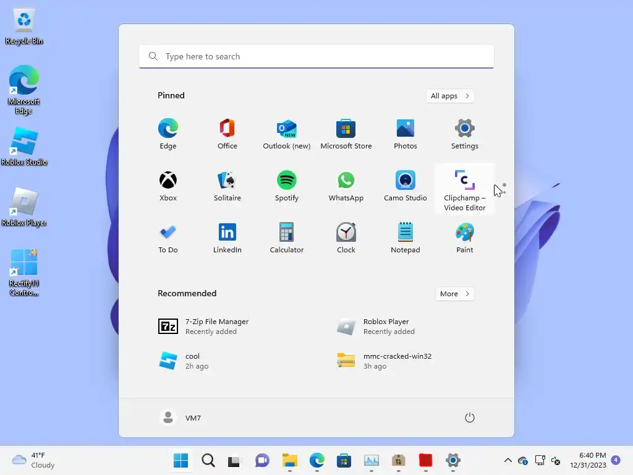Open the clock and date flyout
This screenshot has height=475, width=633.
pyautogui.click(x=588, y=460)
